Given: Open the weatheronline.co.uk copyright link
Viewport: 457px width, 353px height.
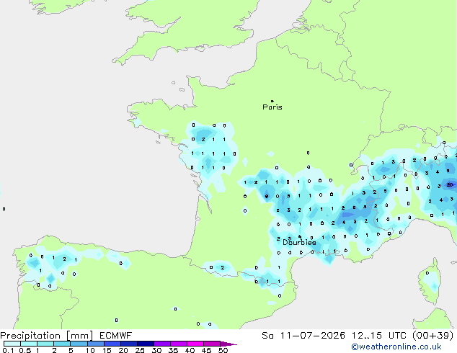Looking at the screenshot, I should click(x=396, y=347).
